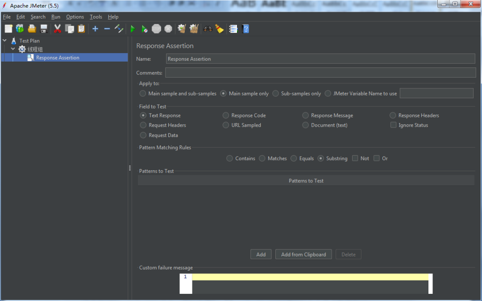
Task: Select JMeter Variable Name to use
Action: click(x=328, y=93)
